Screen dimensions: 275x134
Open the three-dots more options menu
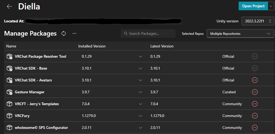(x=74, y=33)
